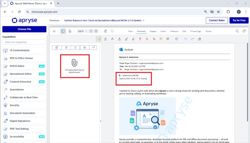Open the Accessibility capability
This screenshot has height=143, width=250.
[x=24, y=137]
